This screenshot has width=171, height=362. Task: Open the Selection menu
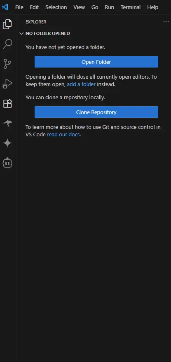(56, 7)
